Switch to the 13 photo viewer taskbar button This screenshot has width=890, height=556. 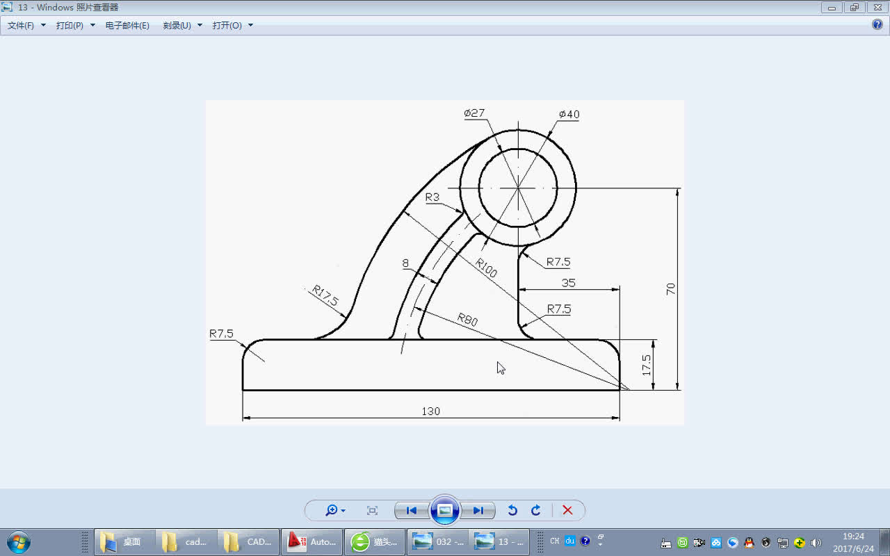pos(499,541)
